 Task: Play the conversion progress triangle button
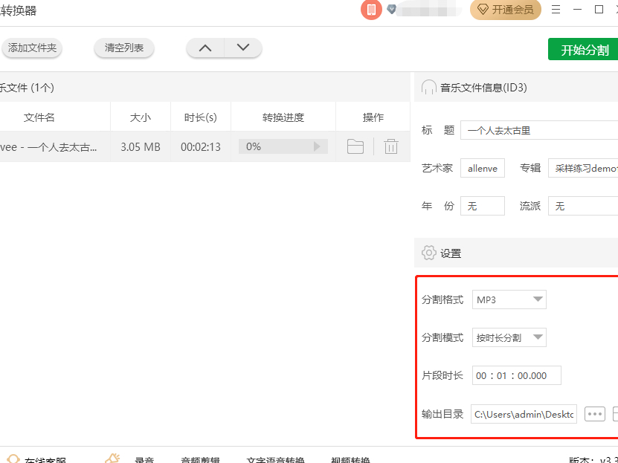pyautogui.click(x=318, y=146)
